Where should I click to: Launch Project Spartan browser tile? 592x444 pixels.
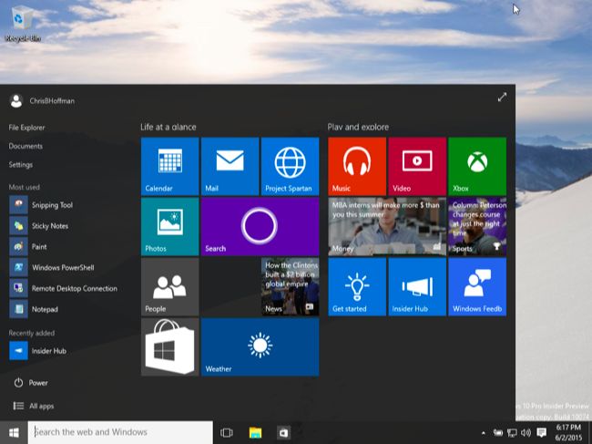[290, 166]
